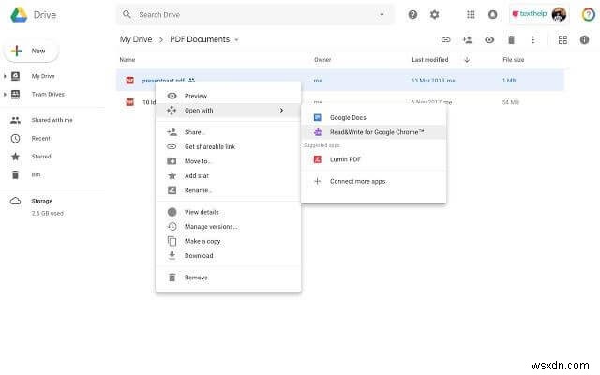Click the user profile avatar photo
This screenshot has width=600, height=375.
559,15
